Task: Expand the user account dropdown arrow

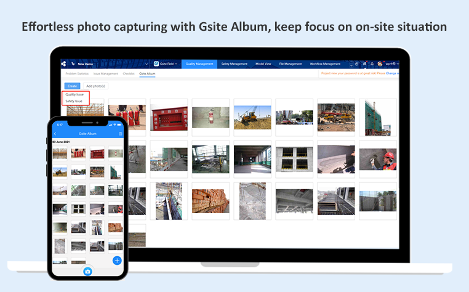Action: point(398,63)
